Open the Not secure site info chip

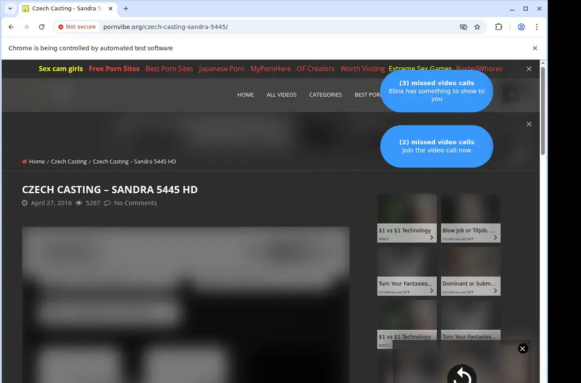[x=77, y=27]
